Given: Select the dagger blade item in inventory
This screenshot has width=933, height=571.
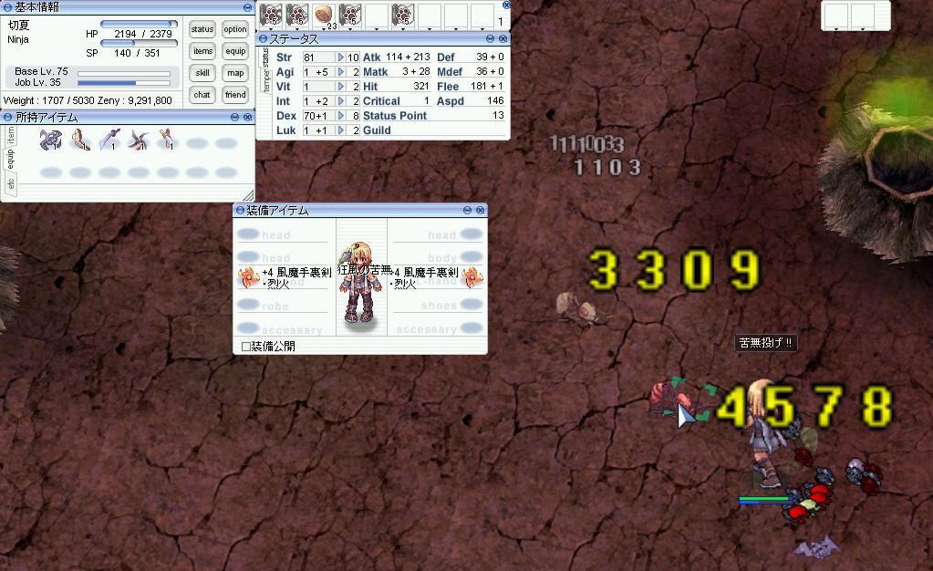Looking at the screenshot, I should (109, 140).
